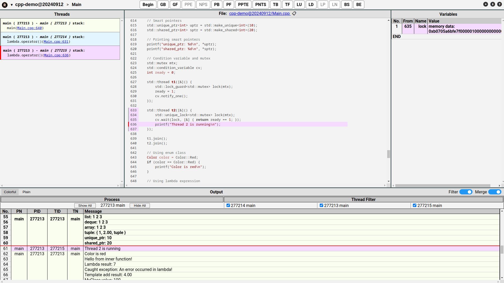Toggle the 277214 main thread filter checkbox
Image resolution: width=504 pixels, height=283 pixels.
point(228,205)
